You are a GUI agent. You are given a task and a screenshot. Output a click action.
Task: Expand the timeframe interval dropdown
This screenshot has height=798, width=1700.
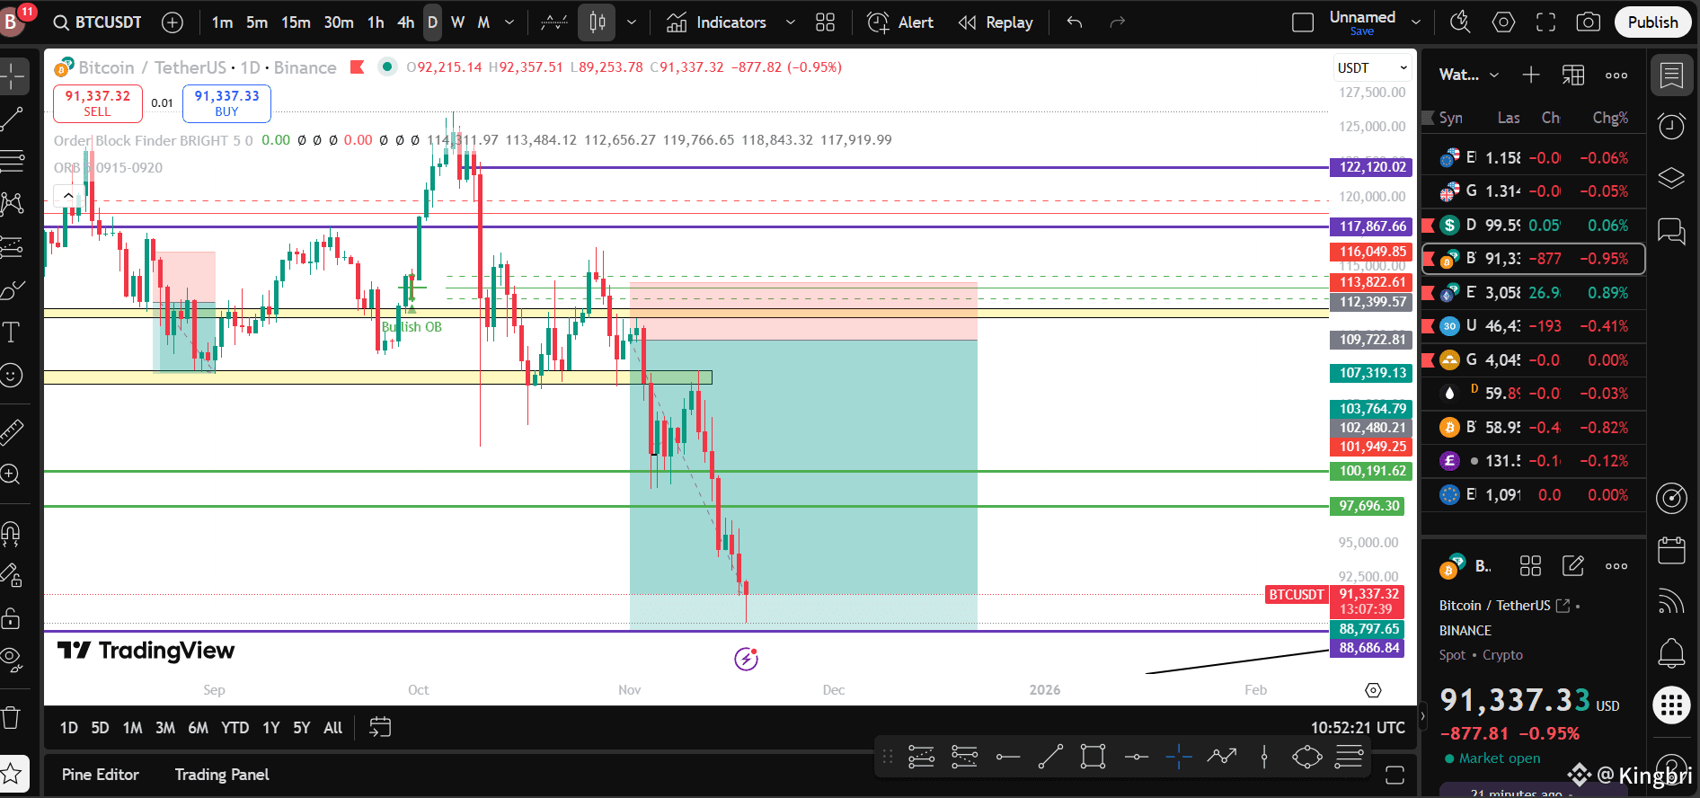pos(509,22)
